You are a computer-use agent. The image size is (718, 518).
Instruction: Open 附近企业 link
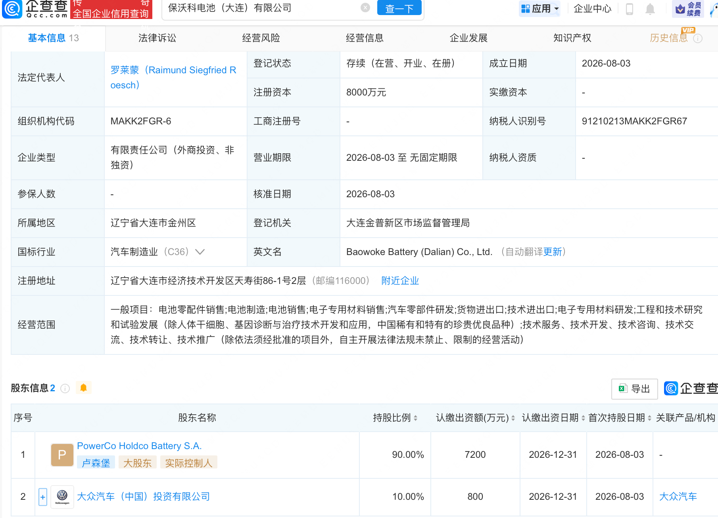[x=400, y=281]
